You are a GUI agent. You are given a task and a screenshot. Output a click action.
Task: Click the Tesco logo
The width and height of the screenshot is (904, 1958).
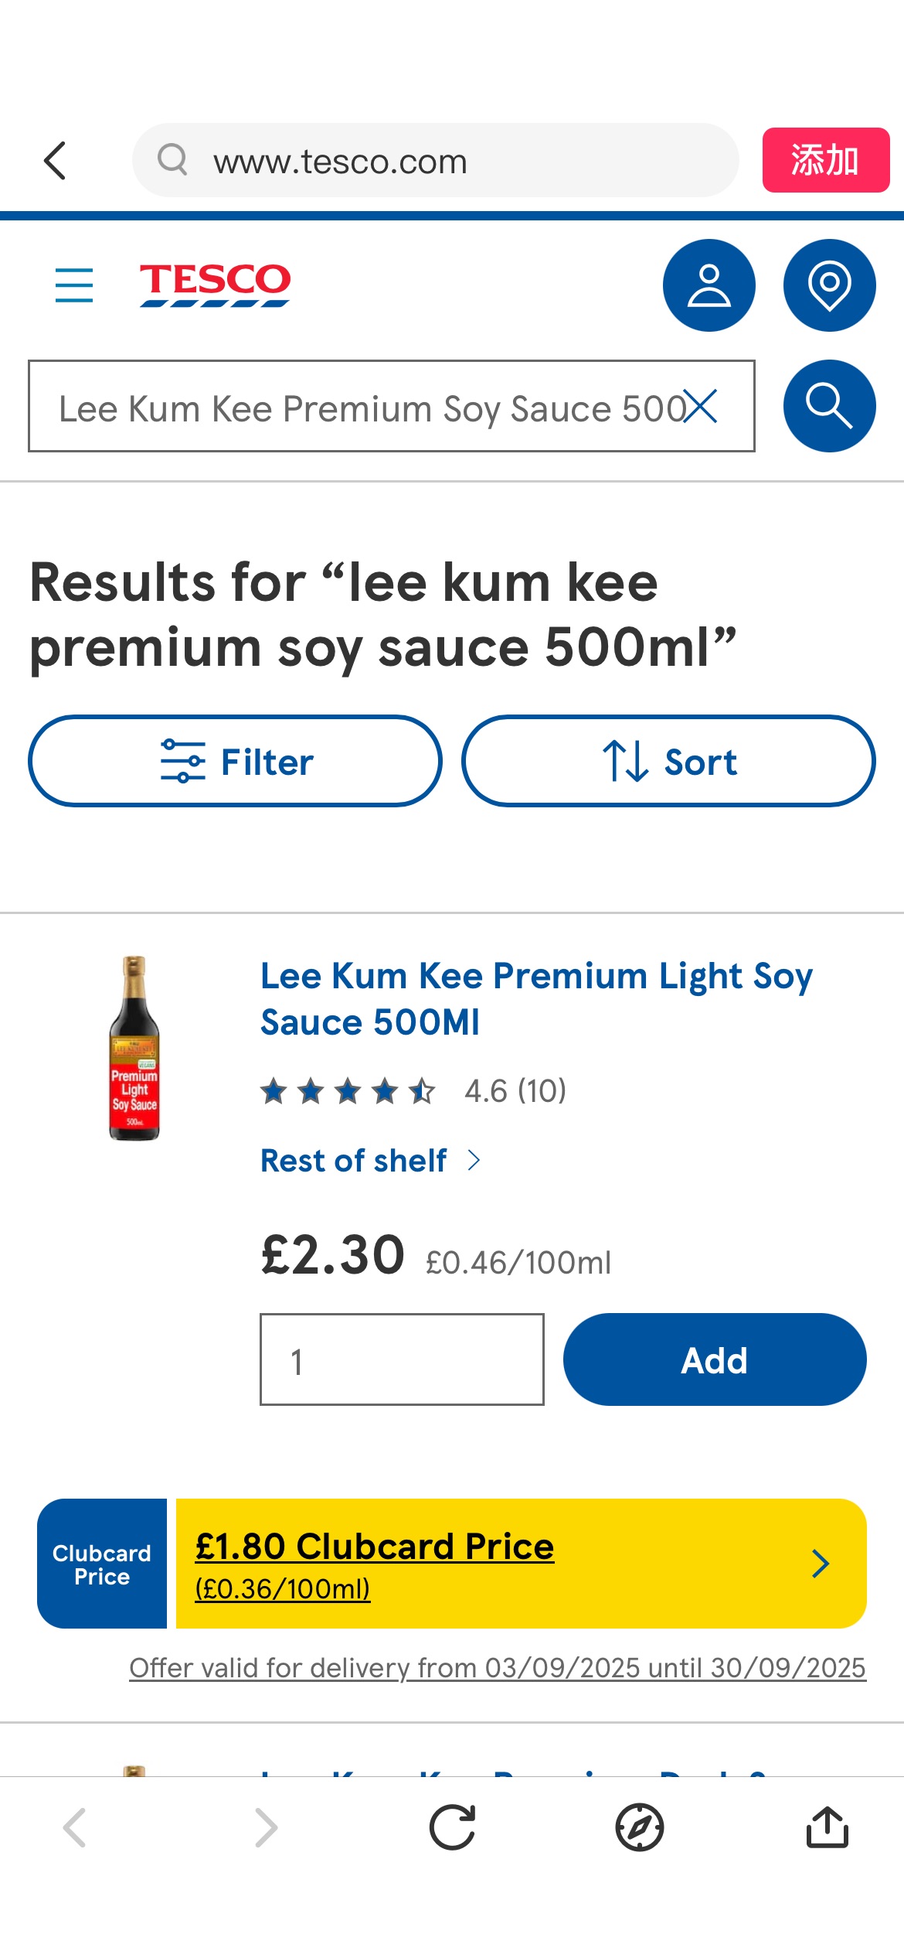pos(214,285)
